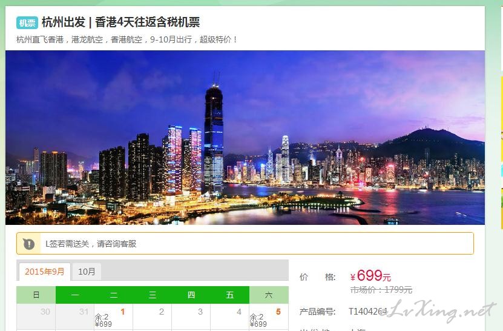This screenshot has width=503, height=331.
Task: Click the Hong Kong skyline banner image
Action: tap(245, 138)
